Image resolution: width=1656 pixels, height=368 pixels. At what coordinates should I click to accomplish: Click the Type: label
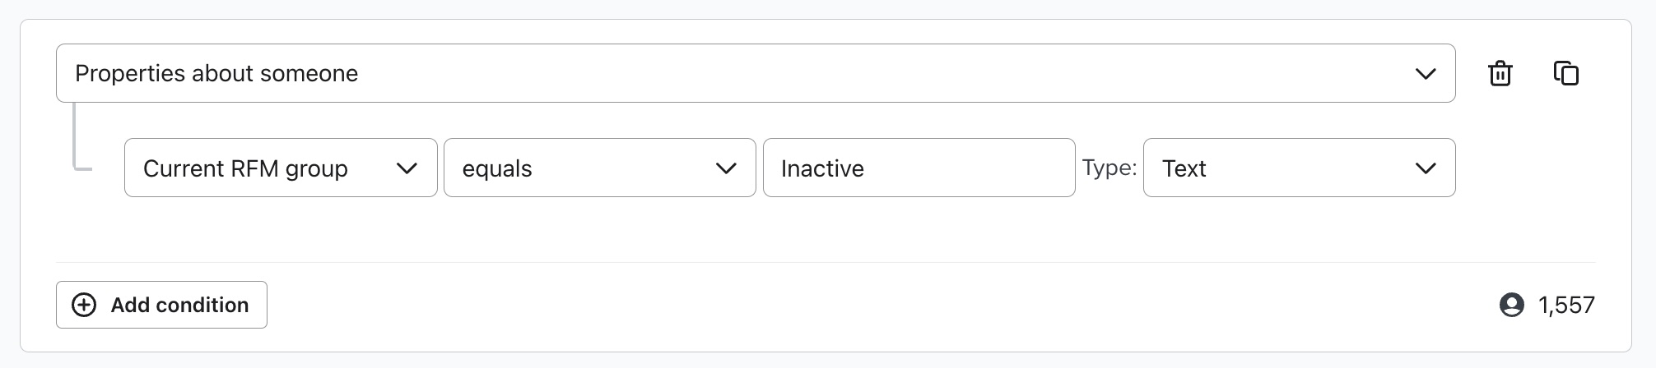[1109, 168]
